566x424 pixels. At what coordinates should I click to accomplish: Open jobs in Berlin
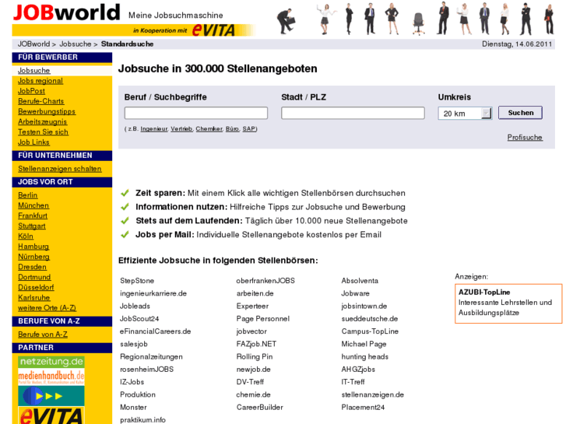pos(28,195)
